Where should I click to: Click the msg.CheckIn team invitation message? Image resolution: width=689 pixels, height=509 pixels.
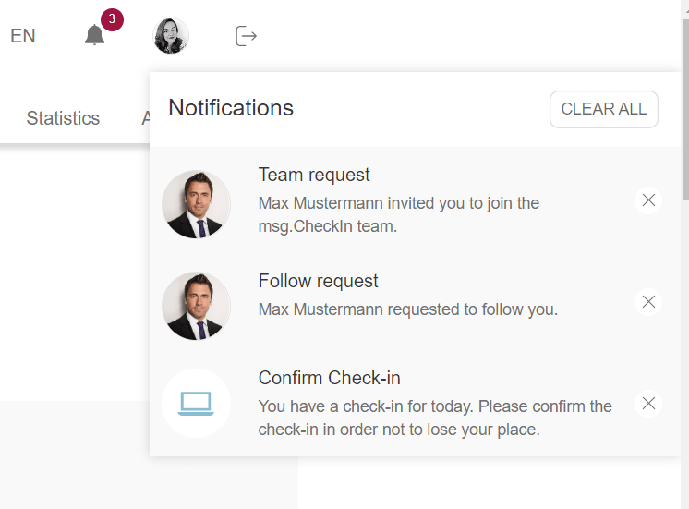[398, 214]
